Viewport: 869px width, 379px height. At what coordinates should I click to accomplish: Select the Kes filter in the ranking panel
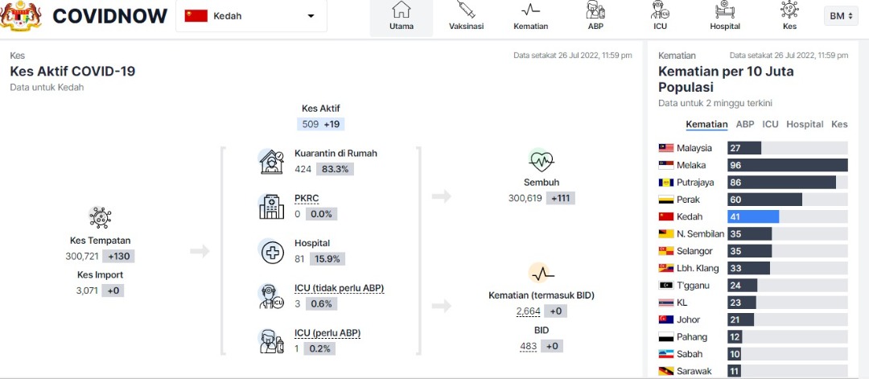[839, 125]
